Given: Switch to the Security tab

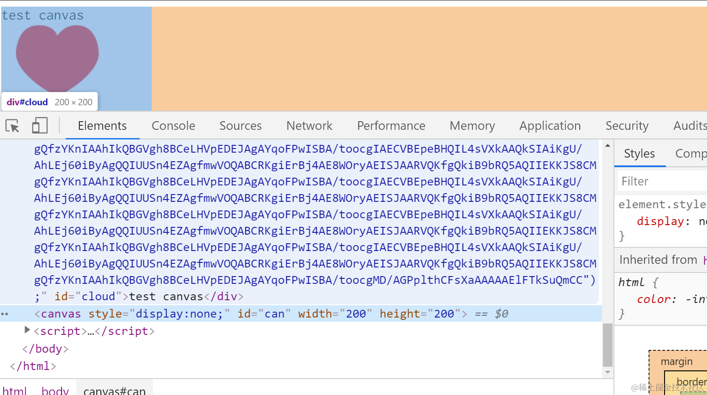Looking at the screenshot, I should (627, 126).
